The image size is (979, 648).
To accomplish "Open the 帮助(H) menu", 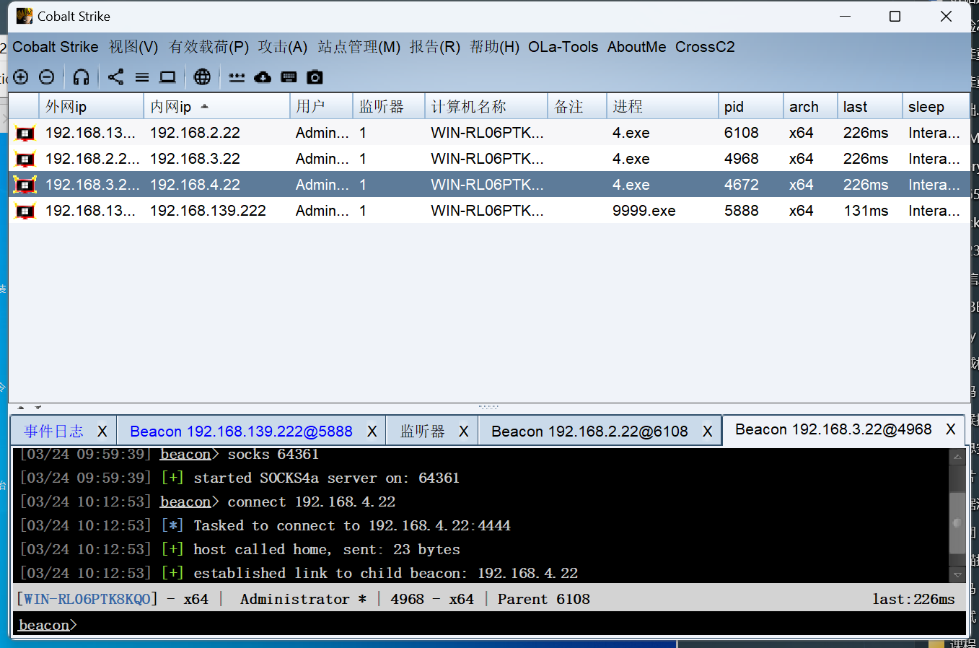I will pos(494,47).
